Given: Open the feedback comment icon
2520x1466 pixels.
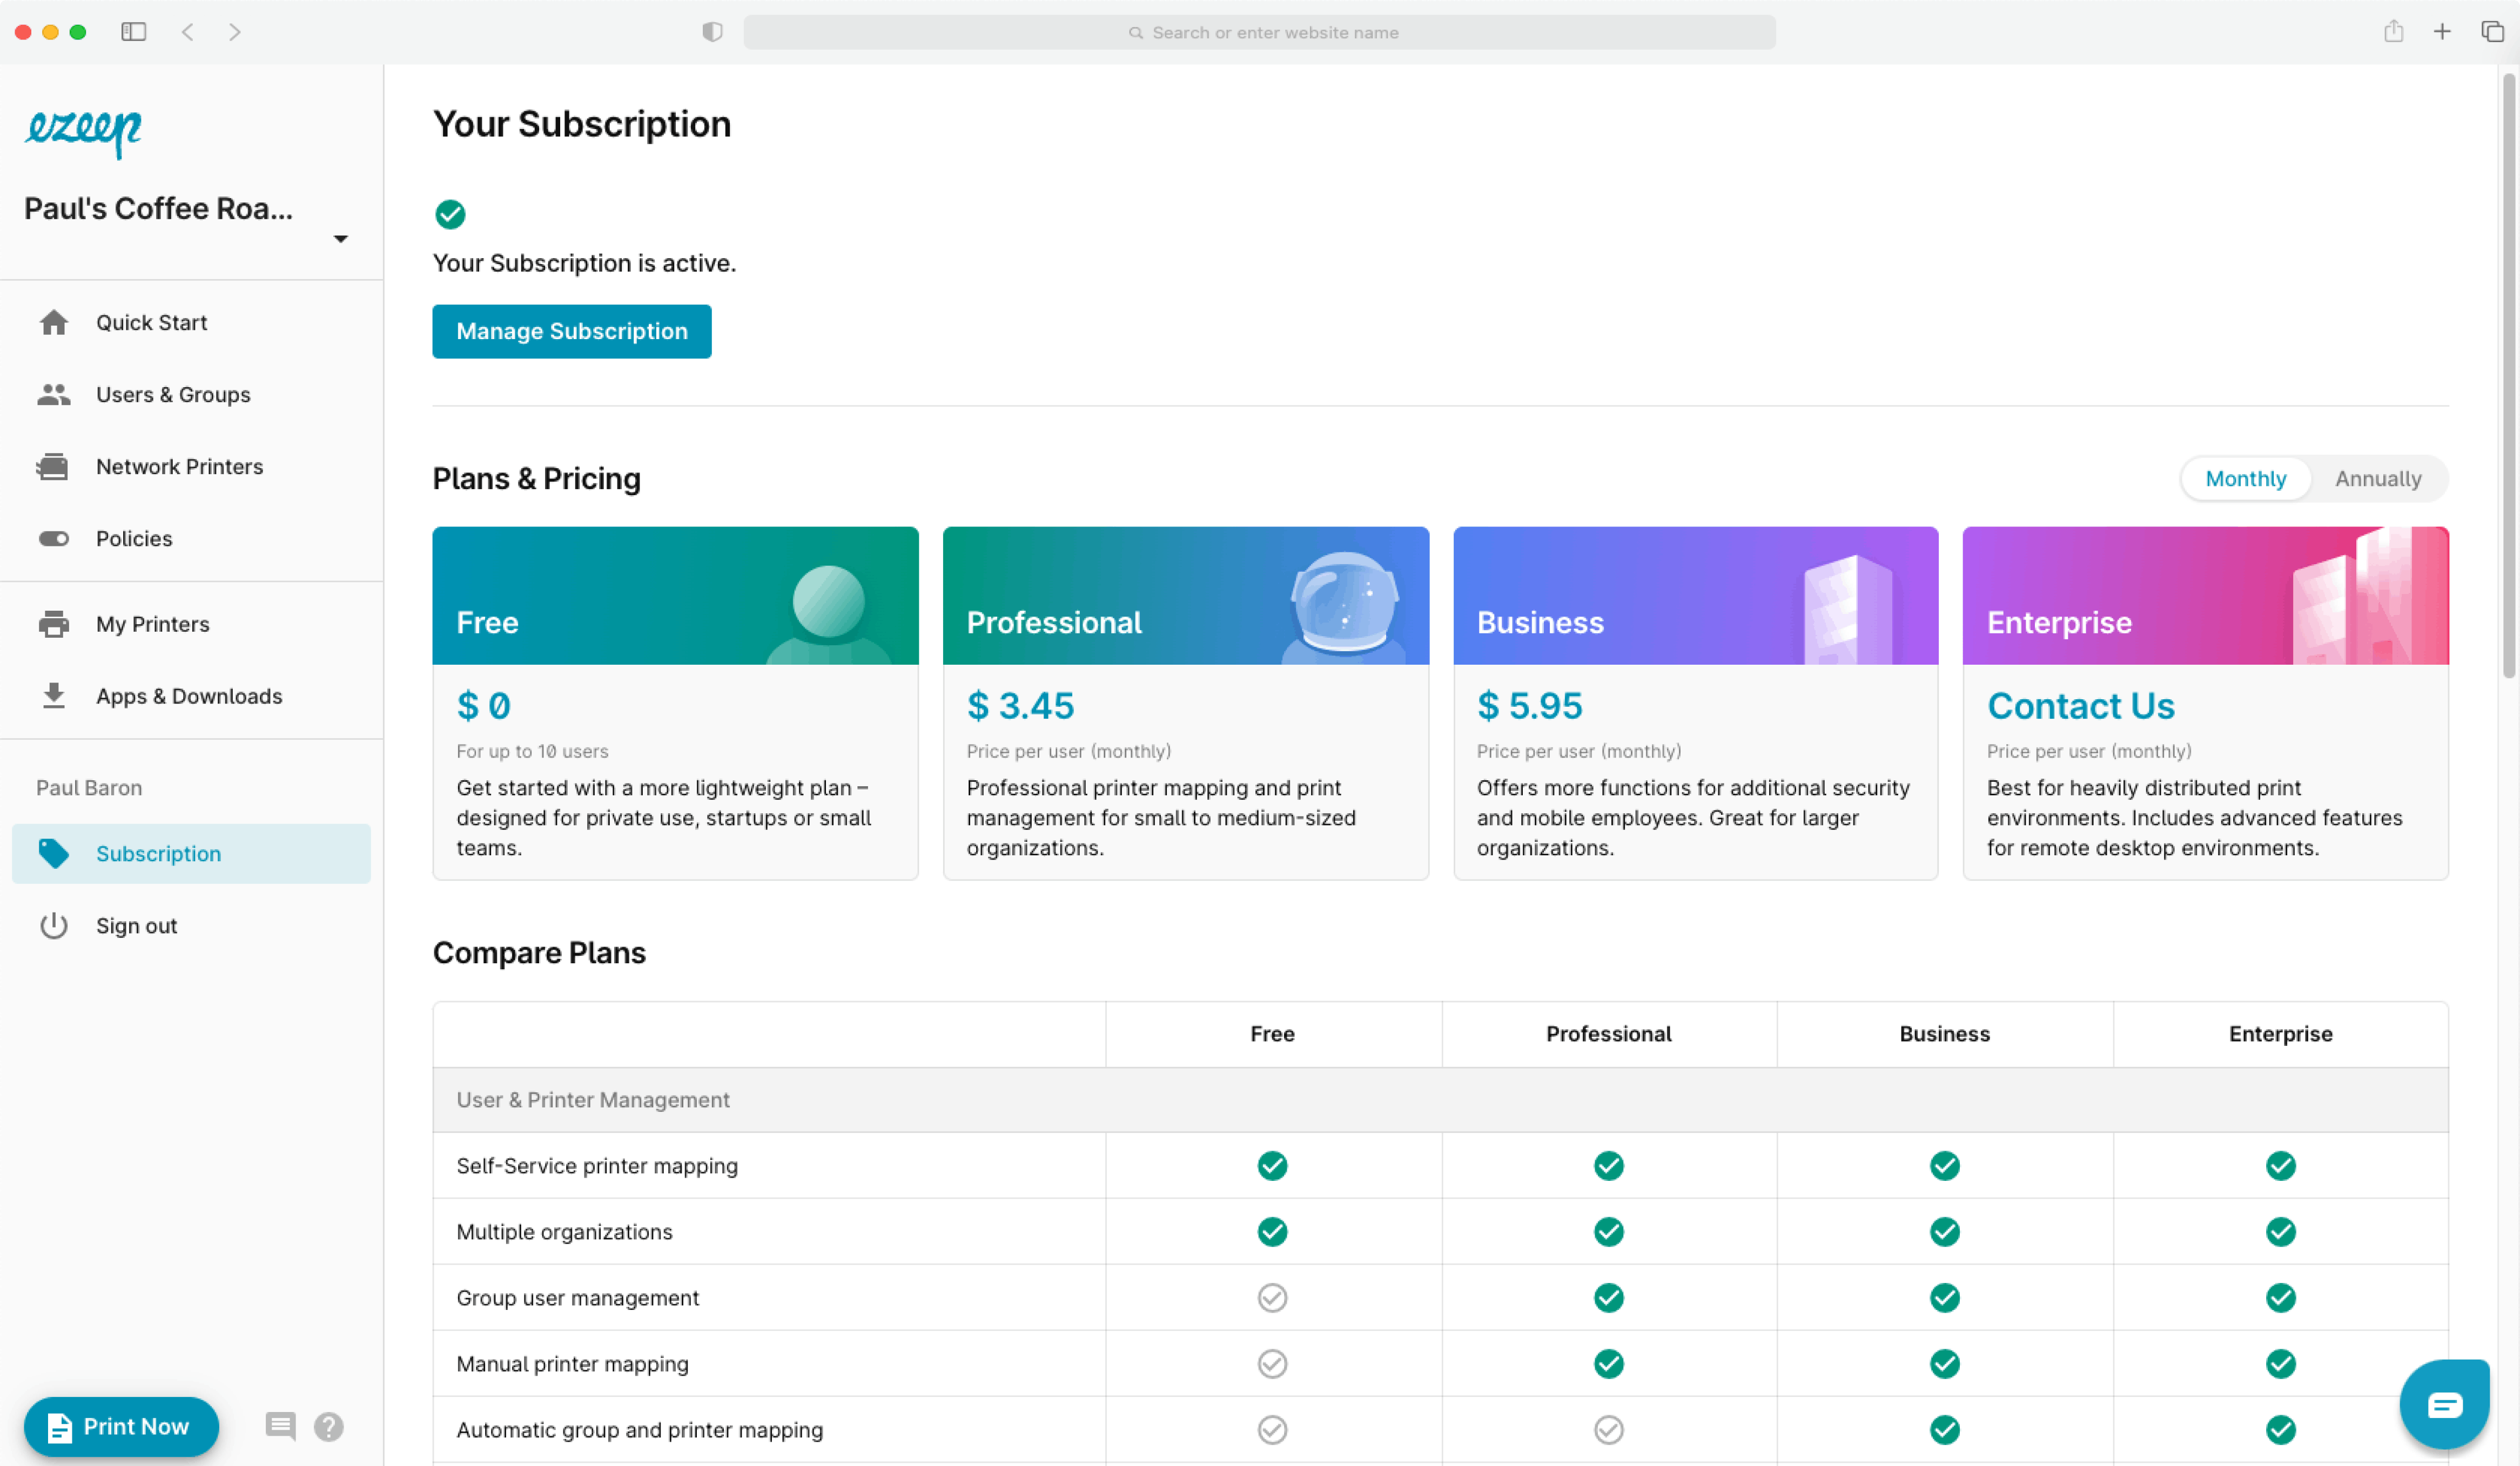Looking at the screenshot, I should pos(280,1426).
